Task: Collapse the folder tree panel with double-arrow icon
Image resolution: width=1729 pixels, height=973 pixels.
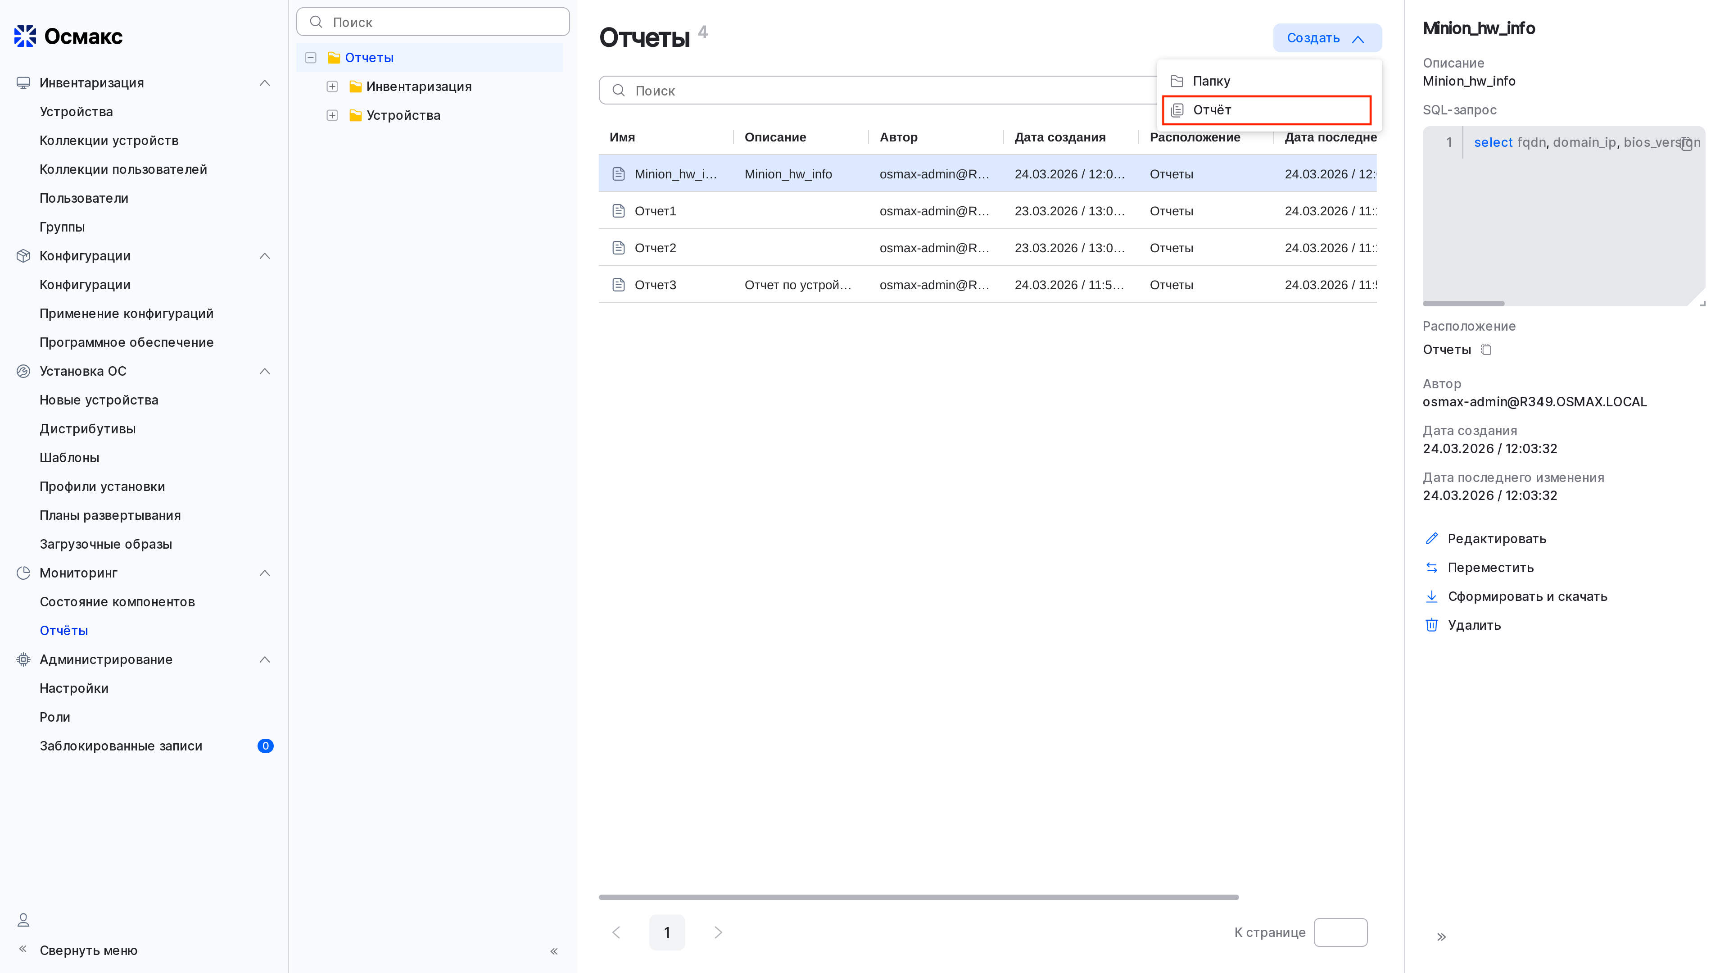Action: pos(554,951)
